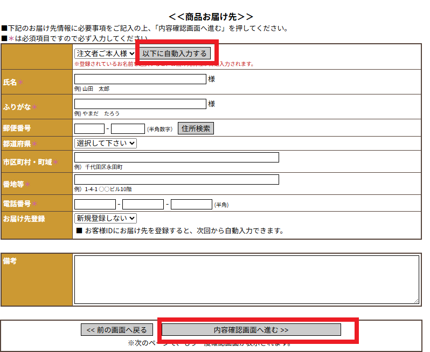This screenshot has width=430, height=352.
Task: Grab the 備考 textarea resize handle
Action: coord(416,301)
